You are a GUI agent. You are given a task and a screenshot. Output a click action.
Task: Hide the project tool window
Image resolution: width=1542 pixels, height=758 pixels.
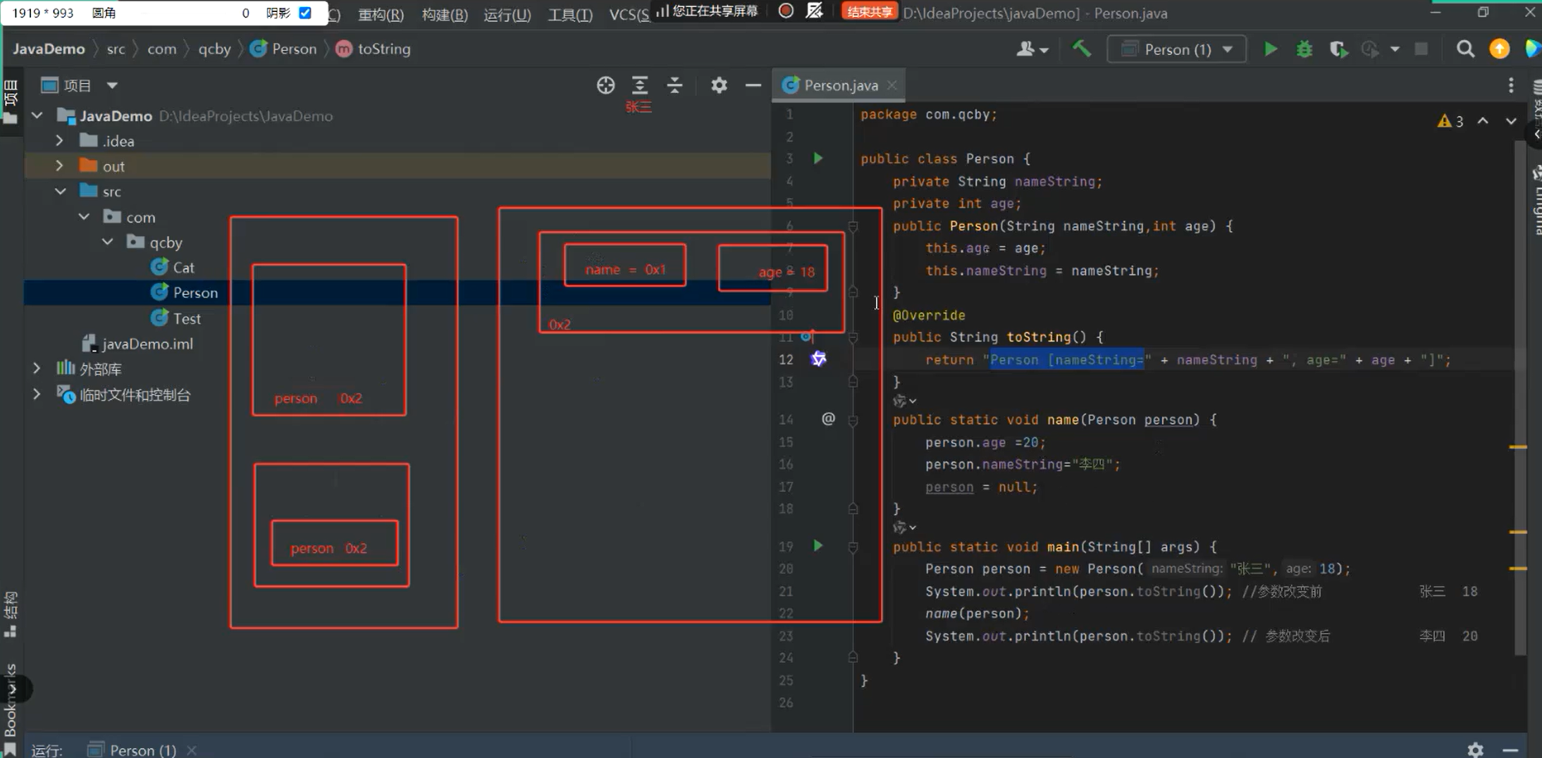point(753,85)
